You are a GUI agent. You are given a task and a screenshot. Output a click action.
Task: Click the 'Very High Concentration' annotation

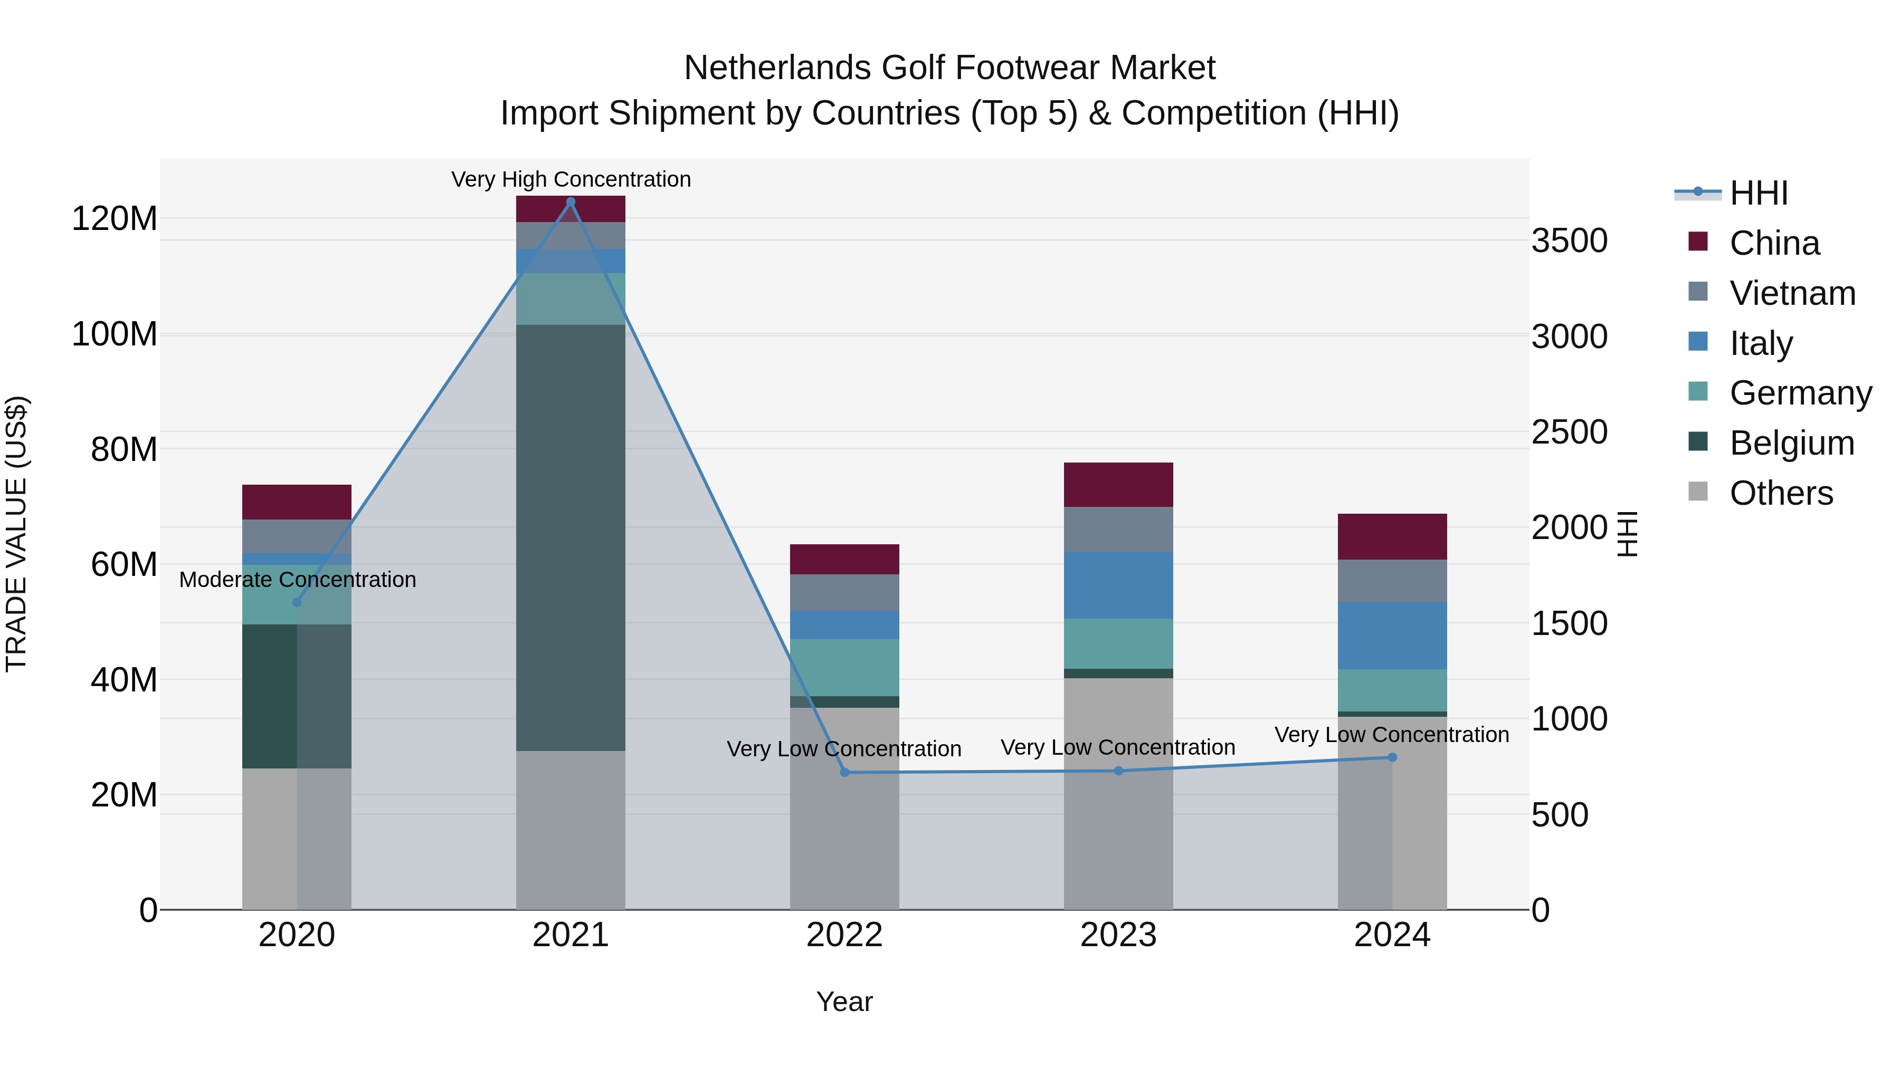tap(571, 179)
